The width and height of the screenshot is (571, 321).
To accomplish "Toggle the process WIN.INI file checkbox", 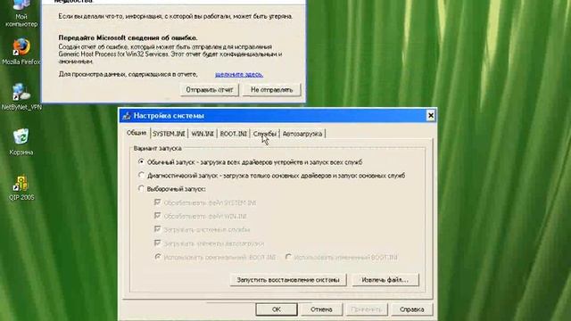I will (x=157, y=216).
